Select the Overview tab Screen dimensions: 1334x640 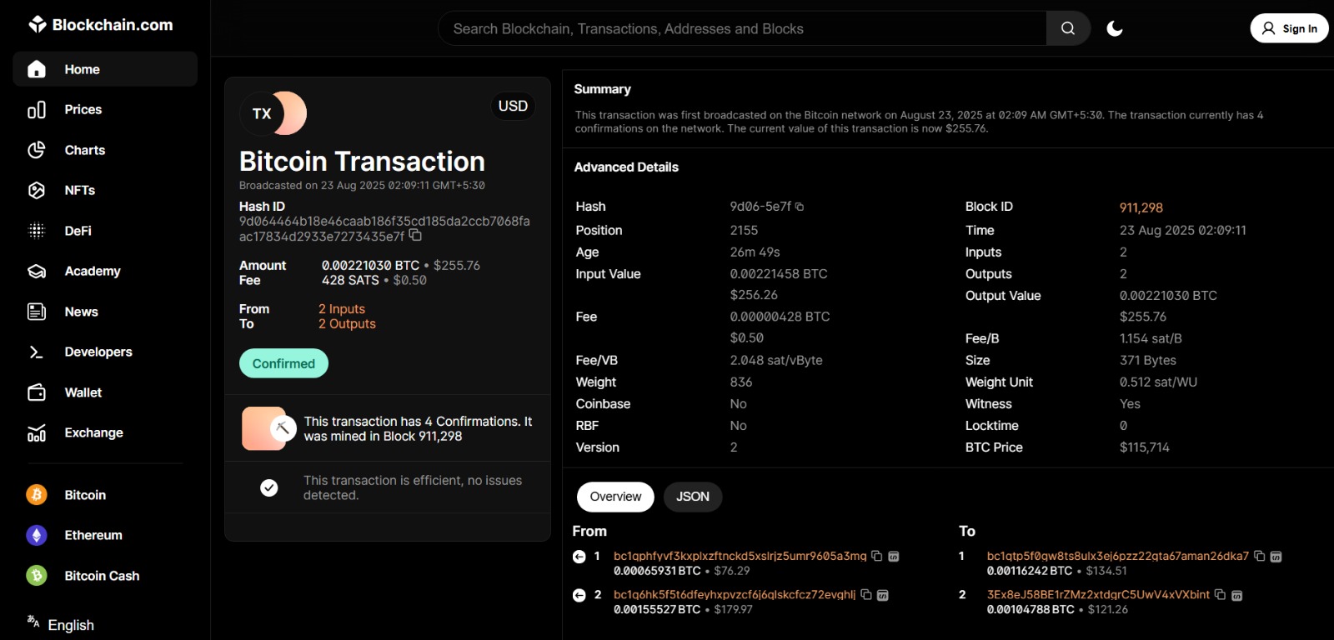(615, 497)
